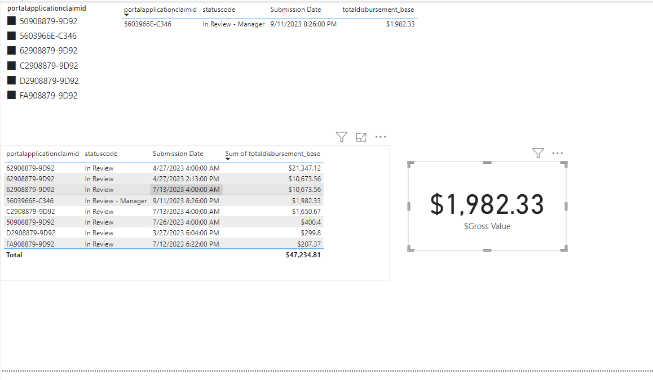This screenshot has height=380, width=653.
Task: Toggle slicer checkbox for 50908879-9D92
Action: coord(12,21)
